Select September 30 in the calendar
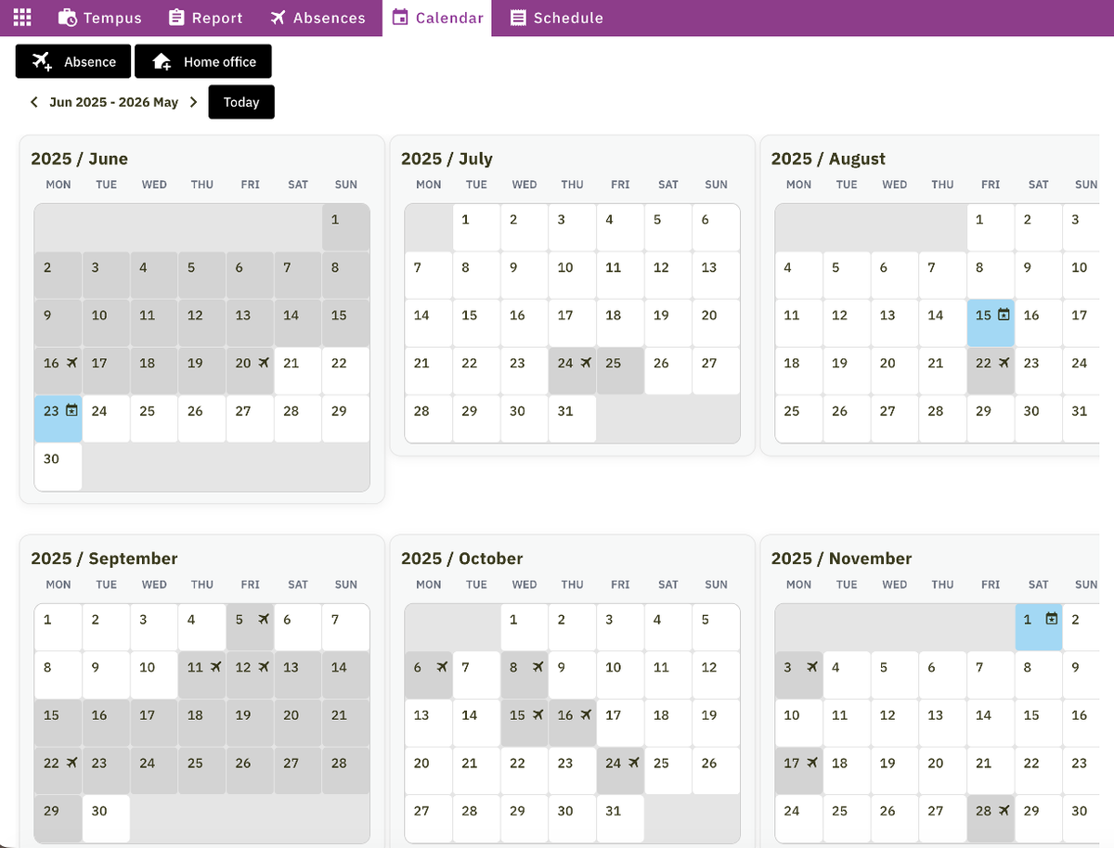The height and width of the screenshot is (848, 1114). coord(106,818)
